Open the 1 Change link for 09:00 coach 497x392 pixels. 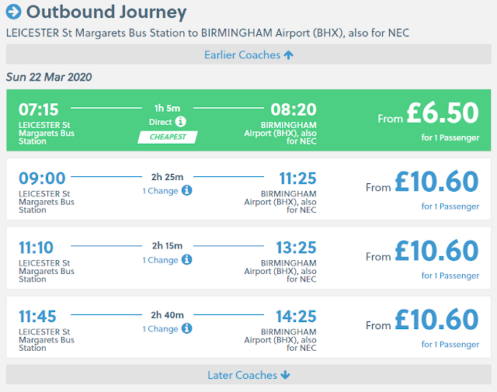click(x=160, y=190)
